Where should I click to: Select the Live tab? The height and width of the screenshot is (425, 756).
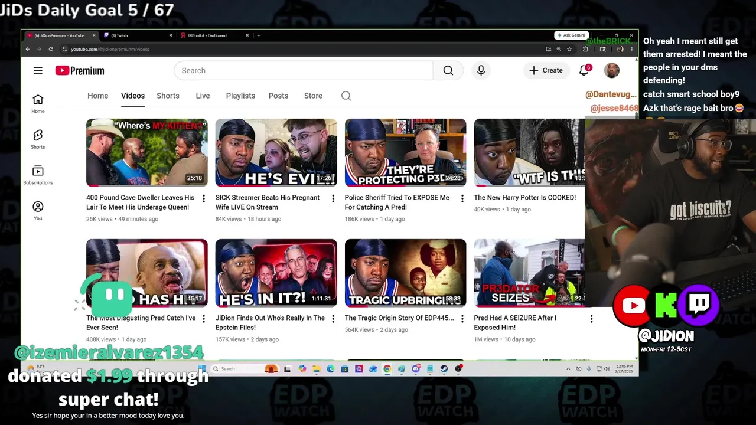point(203,96)
